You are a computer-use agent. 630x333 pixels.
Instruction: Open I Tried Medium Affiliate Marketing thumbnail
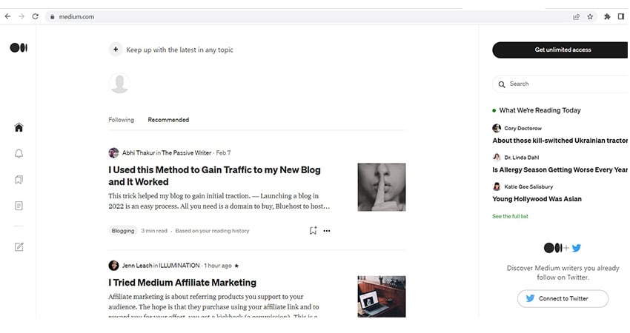[382, 297]
